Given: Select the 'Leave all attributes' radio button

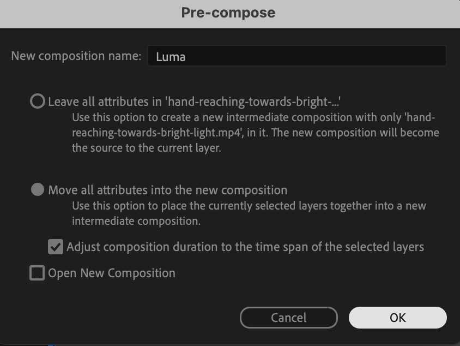Looking at the screenshot, I should pos(37,102).
